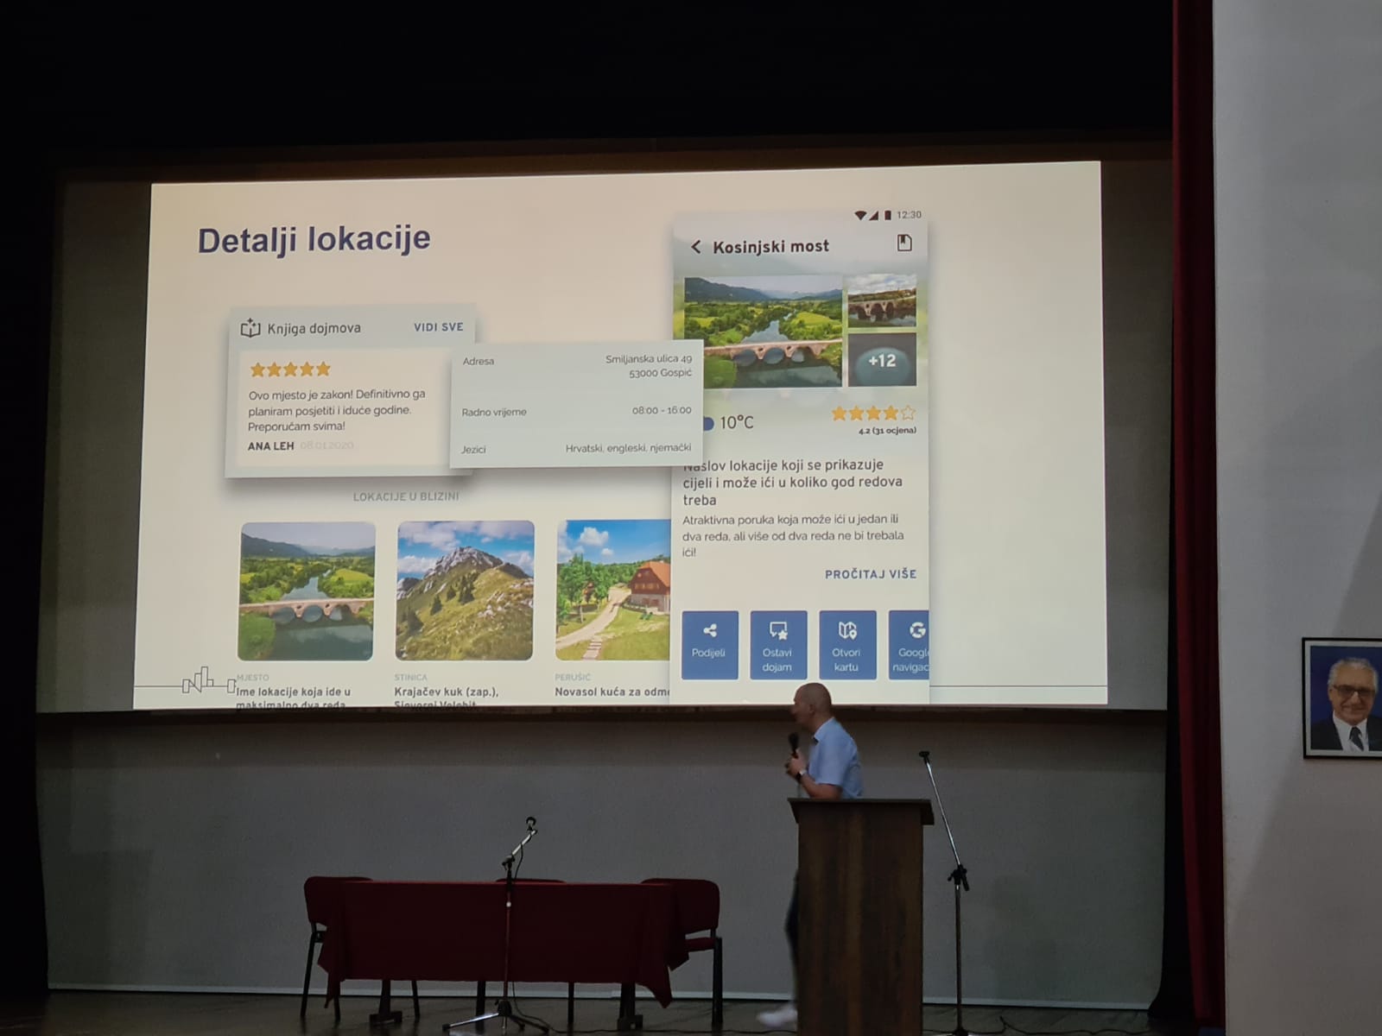Click the Knjiga dojmova book icon

[x=250, y=328]
